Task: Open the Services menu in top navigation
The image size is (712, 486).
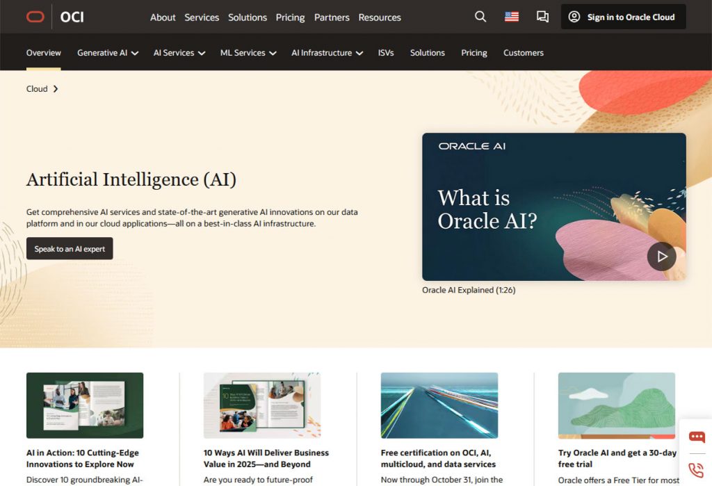Action: point(202,17)
